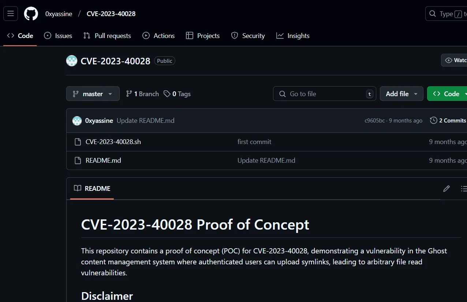Open the README outline list icon
Viewport: 467px width, 302px height.
(464, 189)
